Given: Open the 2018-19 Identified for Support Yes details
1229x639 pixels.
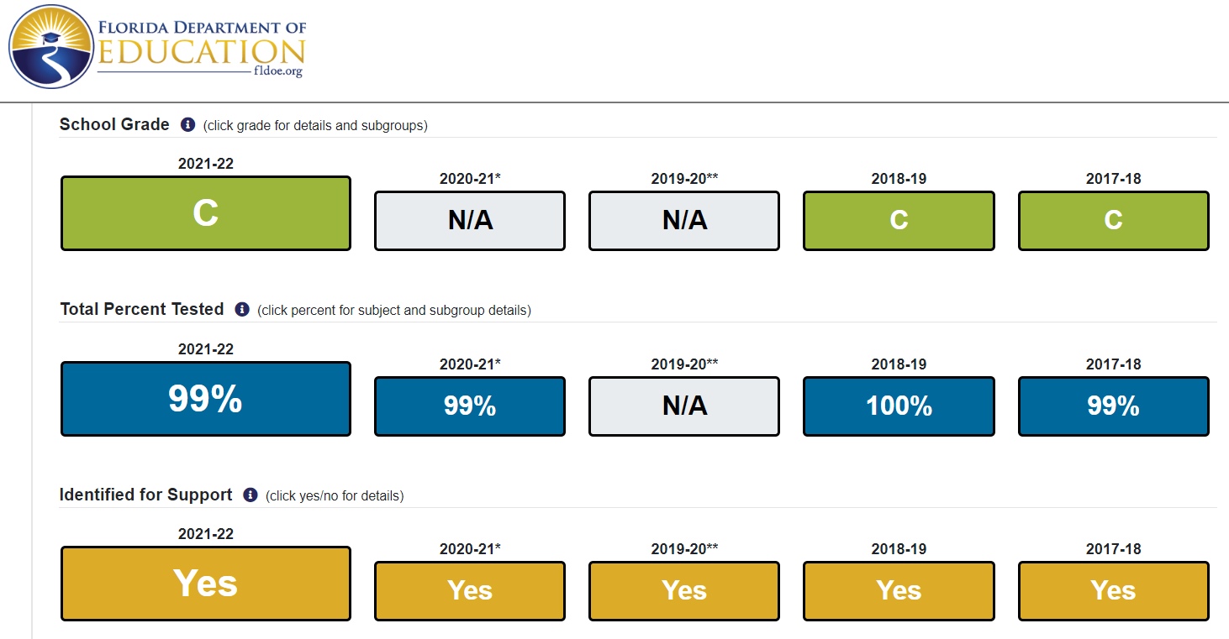Looking at the screenshot, I should click(x=899, y=591).
